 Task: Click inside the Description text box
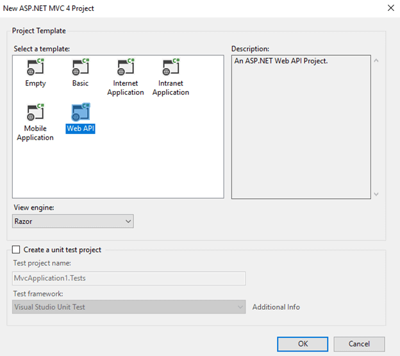301,128
